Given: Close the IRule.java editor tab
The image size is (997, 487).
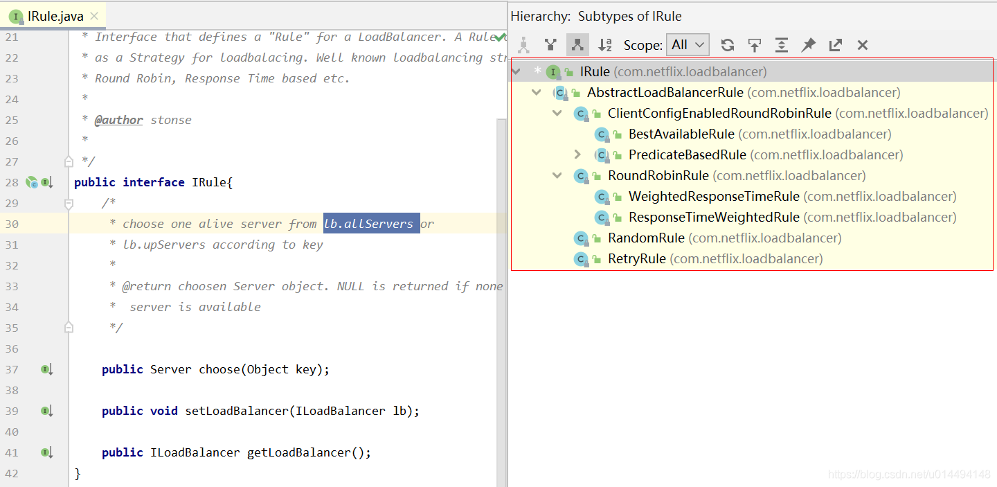Looking at the screenshot, I should (x=95, y=16).
